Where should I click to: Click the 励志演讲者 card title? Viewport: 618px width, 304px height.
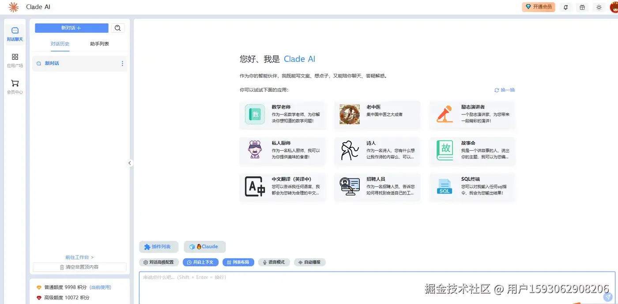473,107
